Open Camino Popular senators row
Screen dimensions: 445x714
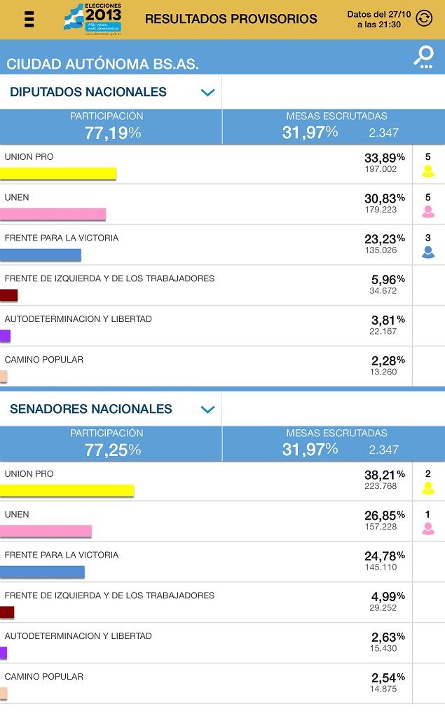point(206,684)
